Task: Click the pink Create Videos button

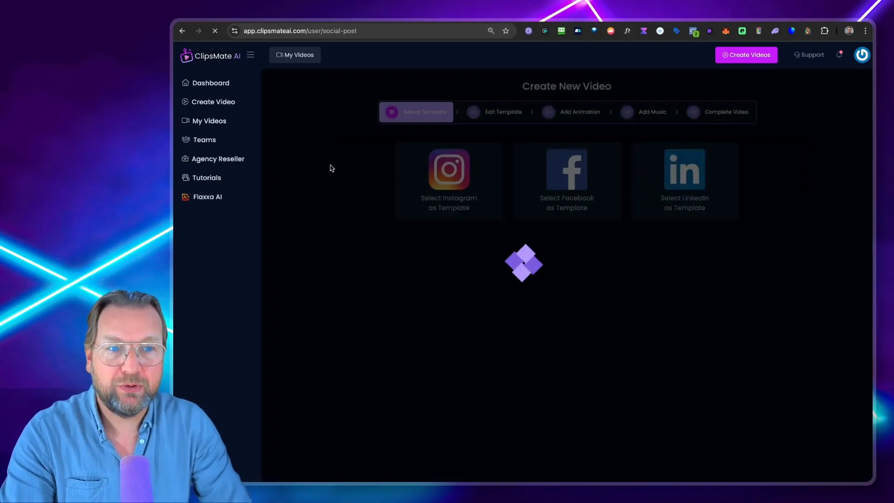Action: point(746,55)
